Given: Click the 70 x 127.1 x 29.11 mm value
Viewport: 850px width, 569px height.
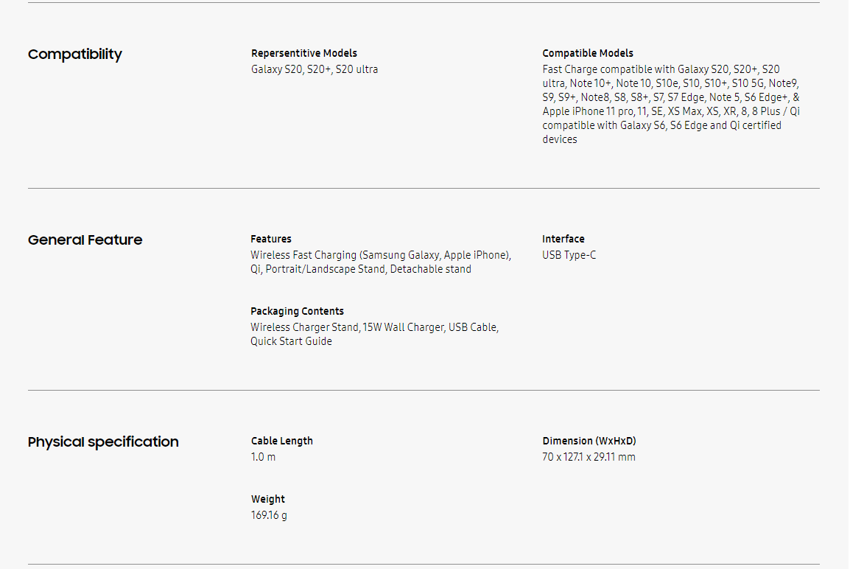Looking at the screenshot, I should (589, 457).
